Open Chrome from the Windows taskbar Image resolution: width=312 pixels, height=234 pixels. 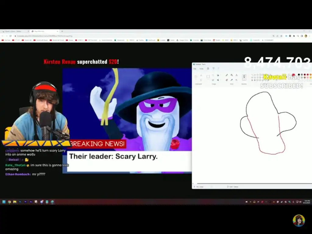tap(9, 202)
